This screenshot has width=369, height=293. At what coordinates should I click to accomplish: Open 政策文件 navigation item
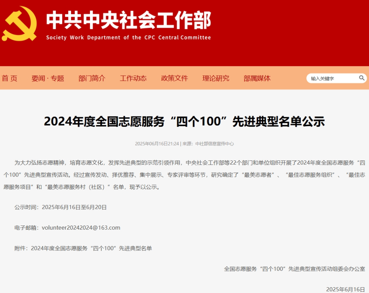174,78
